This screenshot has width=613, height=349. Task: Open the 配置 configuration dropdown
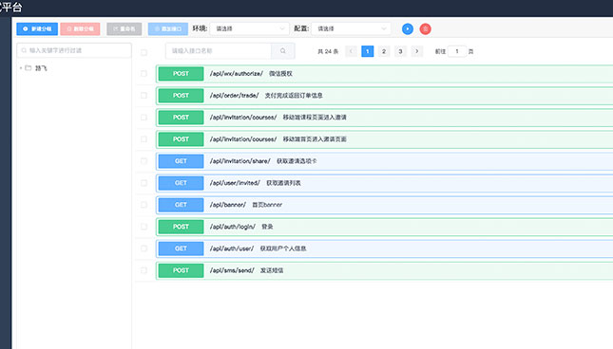(351, 28)
